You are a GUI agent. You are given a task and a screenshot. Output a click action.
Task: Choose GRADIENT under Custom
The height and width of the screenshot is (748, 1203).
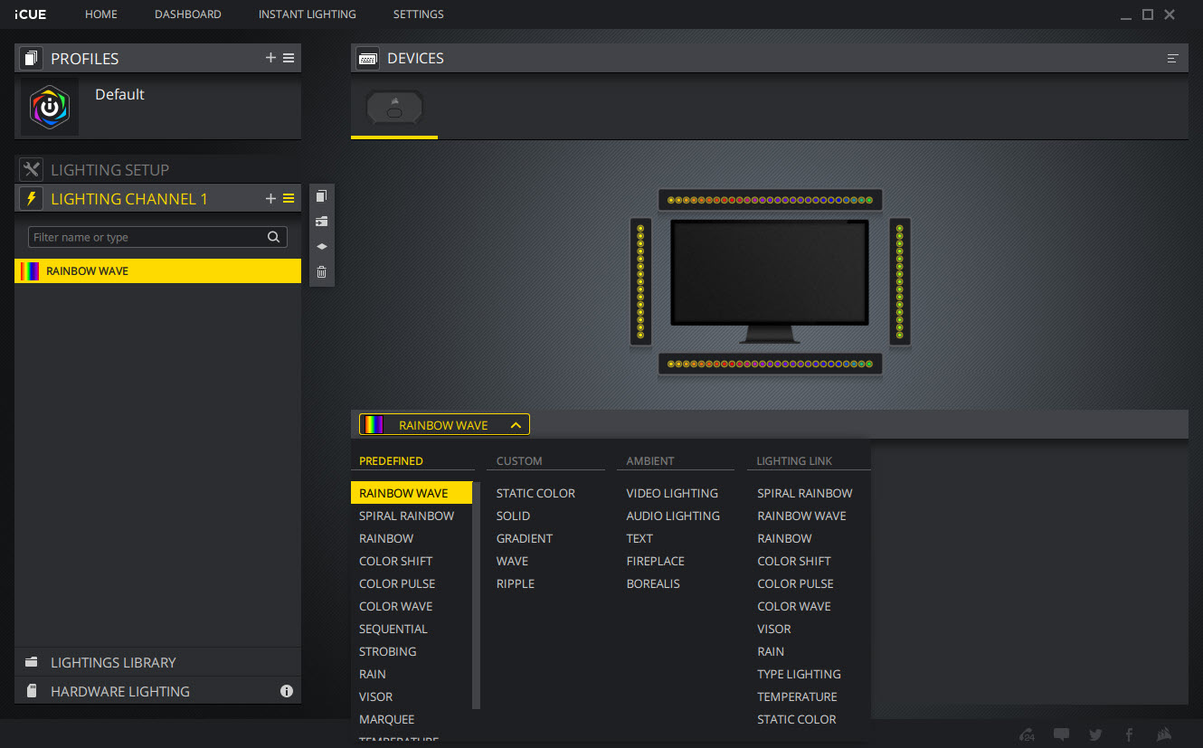(525, 538)
